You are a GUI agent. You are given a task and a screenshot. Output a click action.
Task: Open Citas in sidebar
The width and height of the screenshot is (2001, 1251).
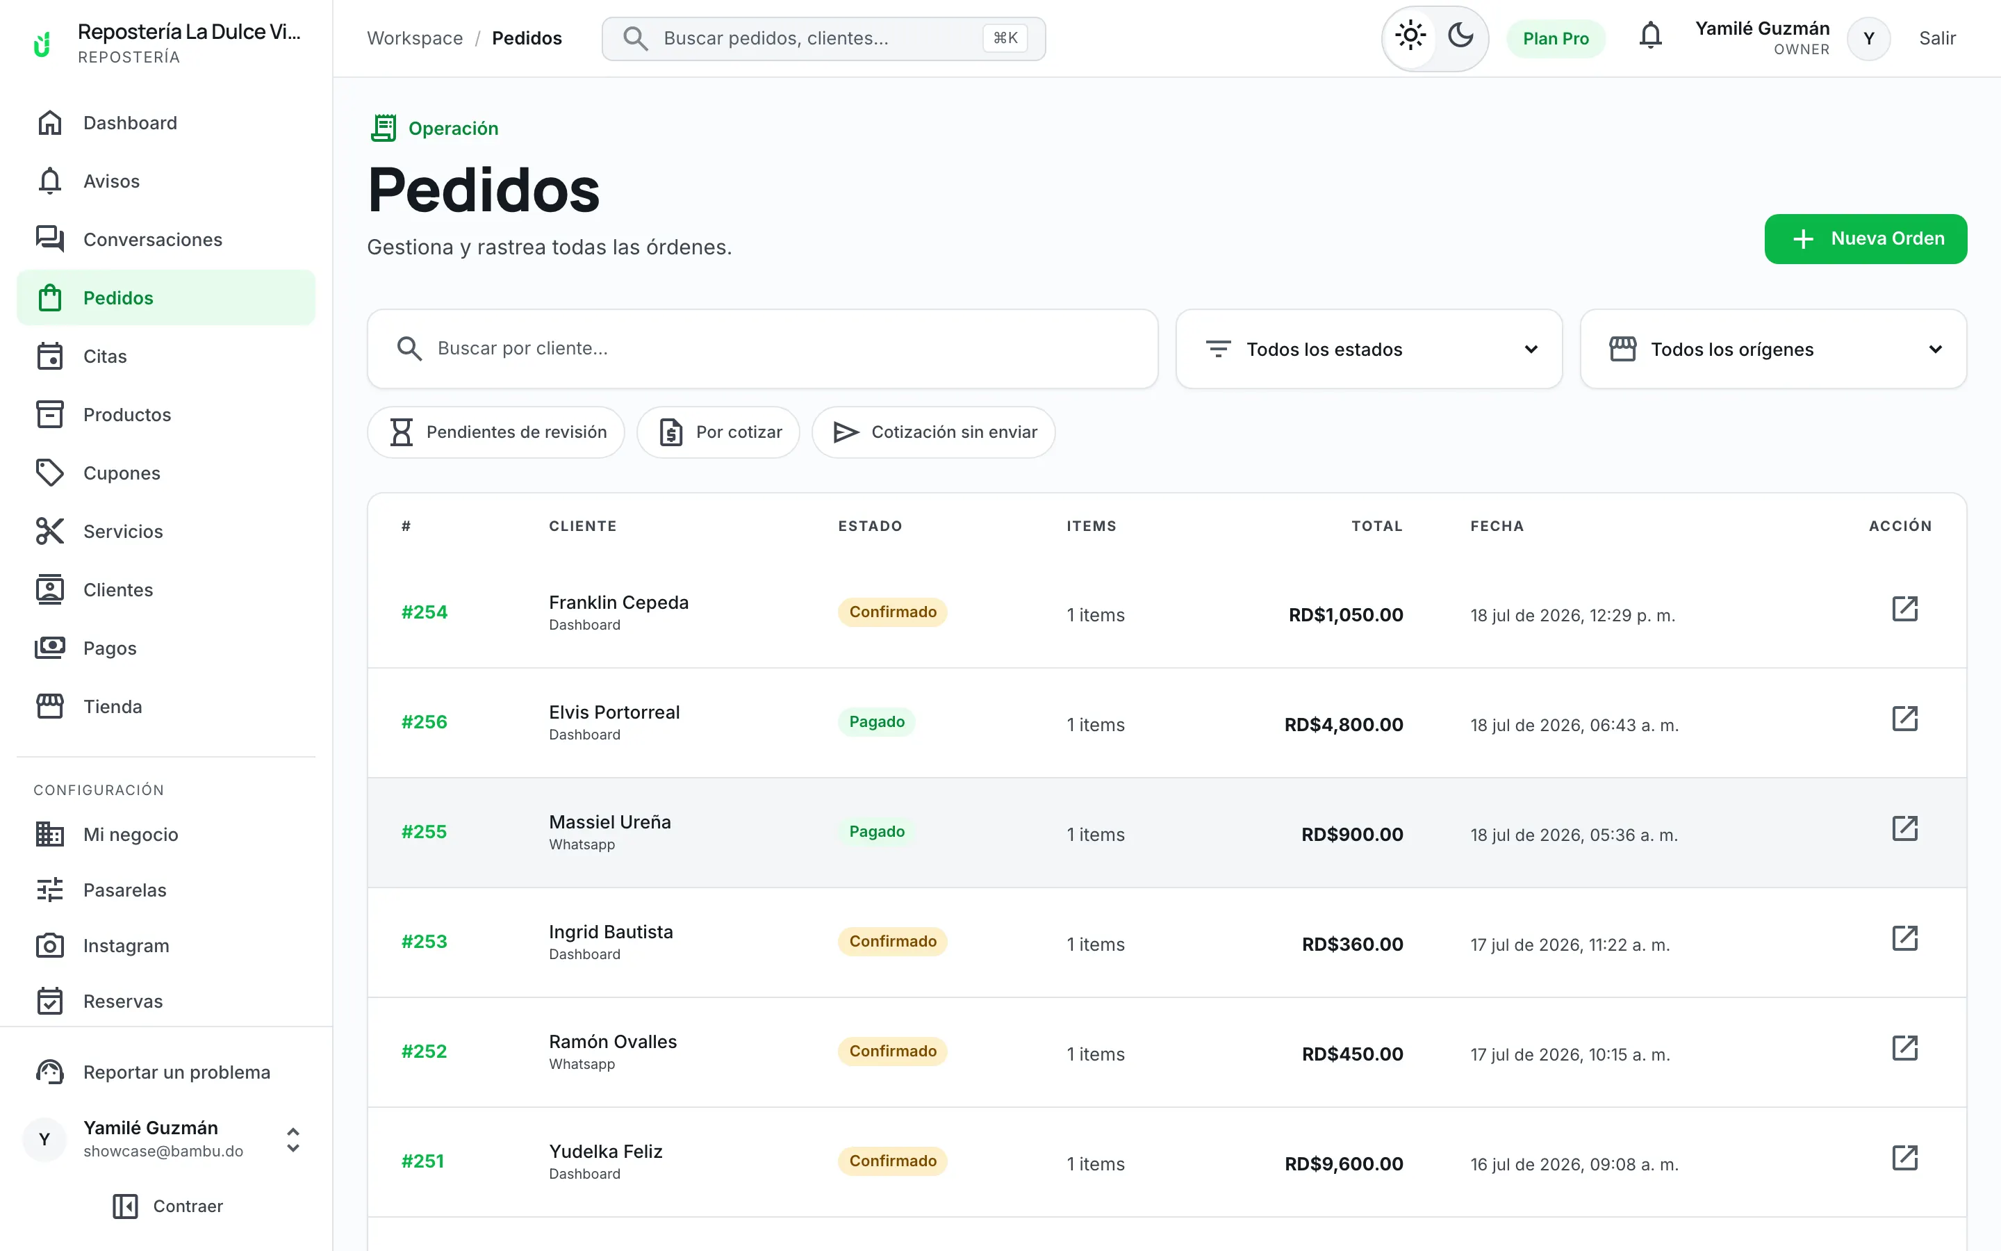click(x=166, y=357)
